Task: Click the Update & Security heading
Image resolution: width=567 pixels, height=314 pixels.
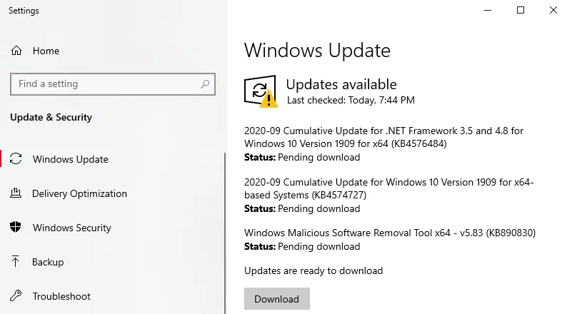Action: click(x=51, y=118)
